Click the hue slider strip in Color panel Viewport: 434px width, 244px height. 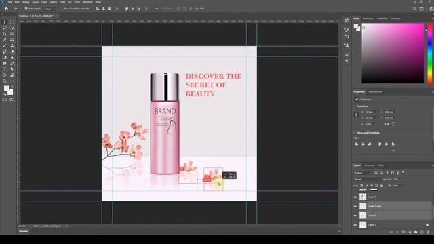click(x=430, y=53)
